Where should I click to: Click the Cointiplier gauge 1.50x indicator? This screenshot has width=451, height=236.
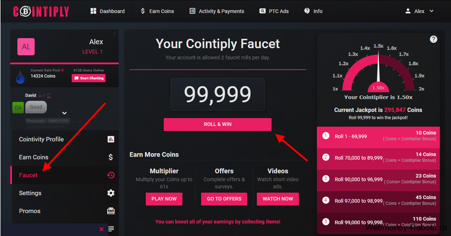[378, 87]
